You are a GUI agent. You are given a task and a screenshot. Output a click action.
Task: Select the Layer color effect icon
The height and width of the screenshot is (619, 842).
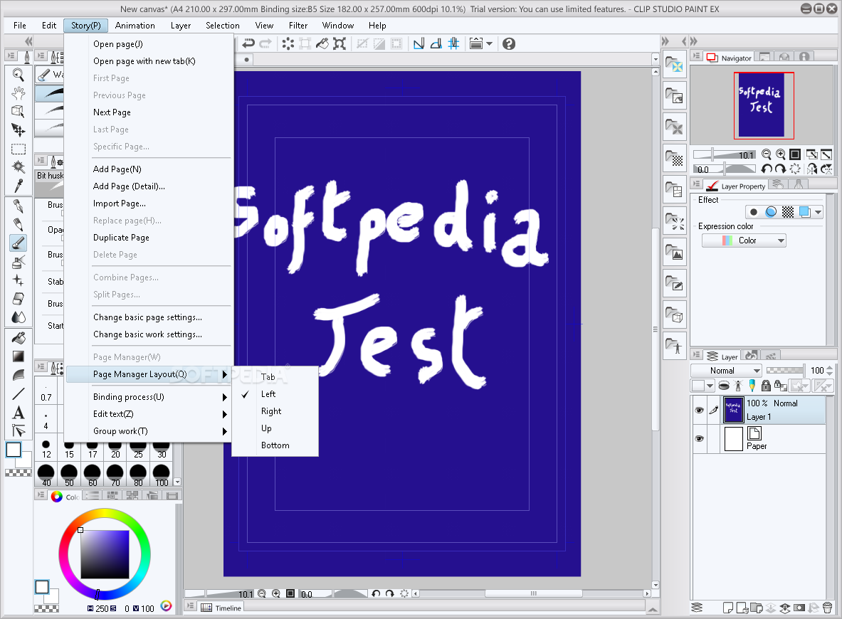click(x=804, y=212)
